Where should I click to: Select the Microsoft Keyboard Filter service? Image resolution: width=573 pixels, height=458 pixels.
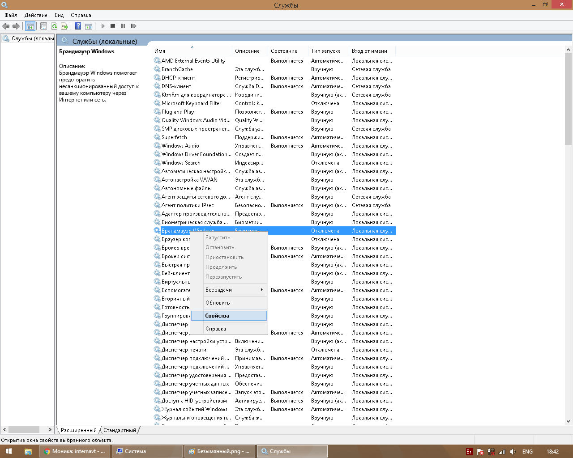point(274,103)
